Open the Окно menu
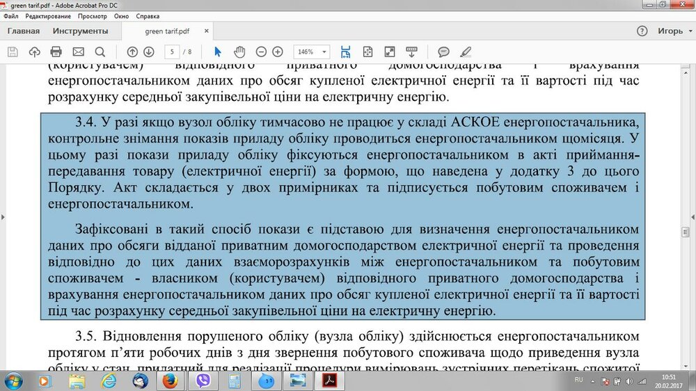 121,16
